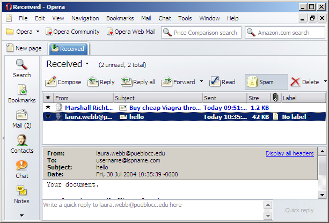Open the Notes panel
The width and height of the screenshot is (329, 223).
click(21, 194)
